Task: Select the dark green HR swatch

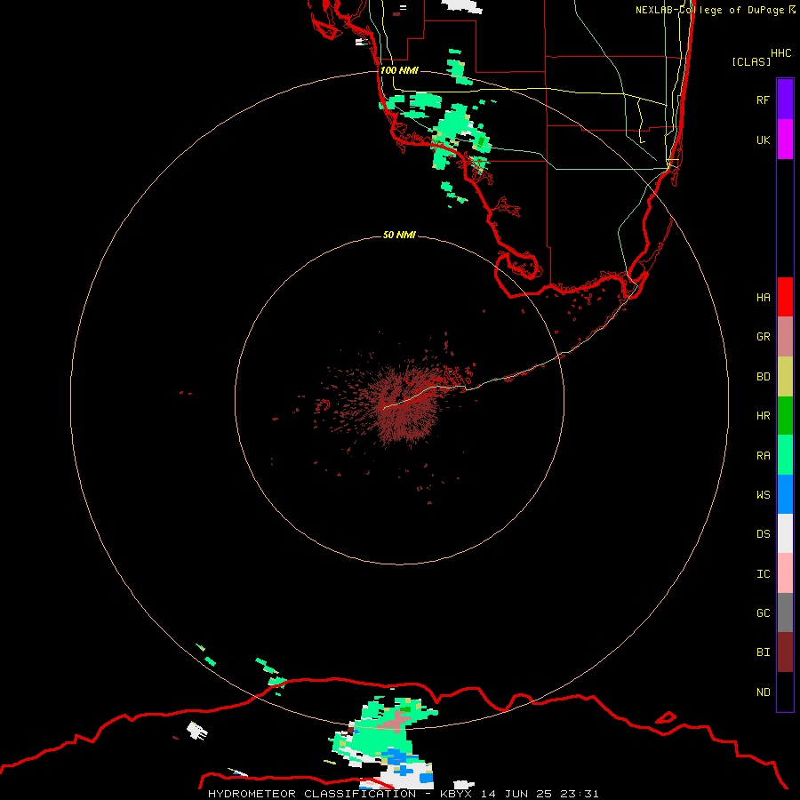Action: coord(785,416)
